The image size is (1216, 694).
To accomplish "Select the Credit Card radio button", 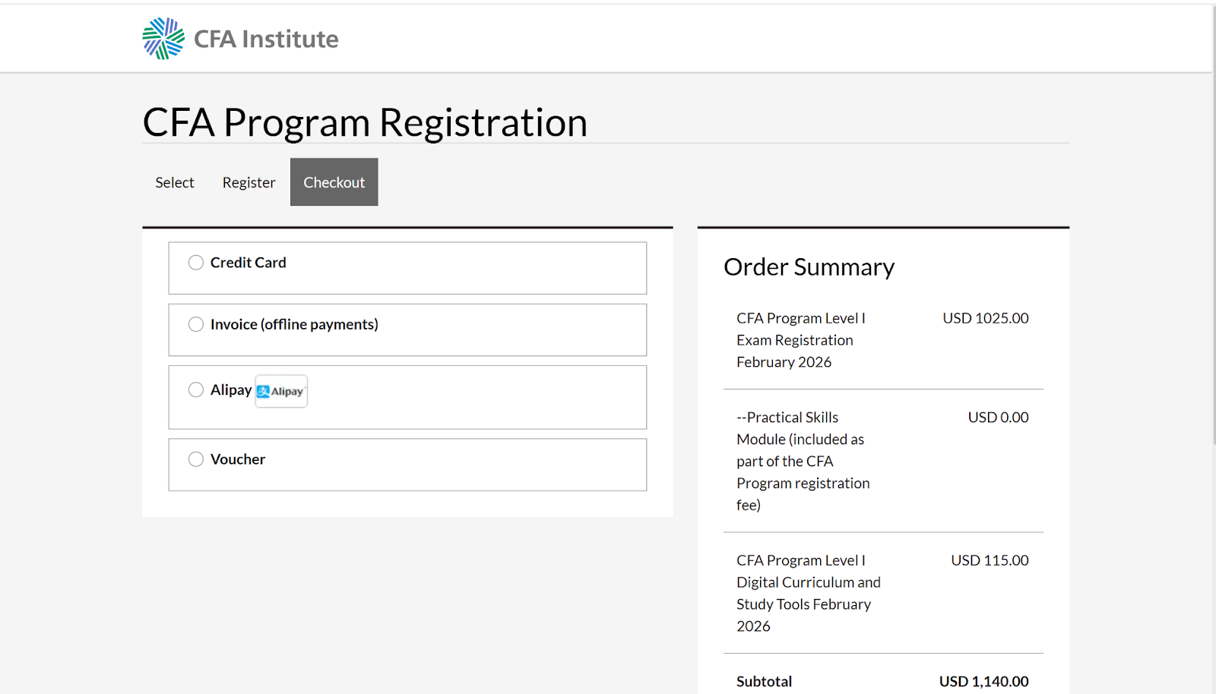I will pos(196,263).
